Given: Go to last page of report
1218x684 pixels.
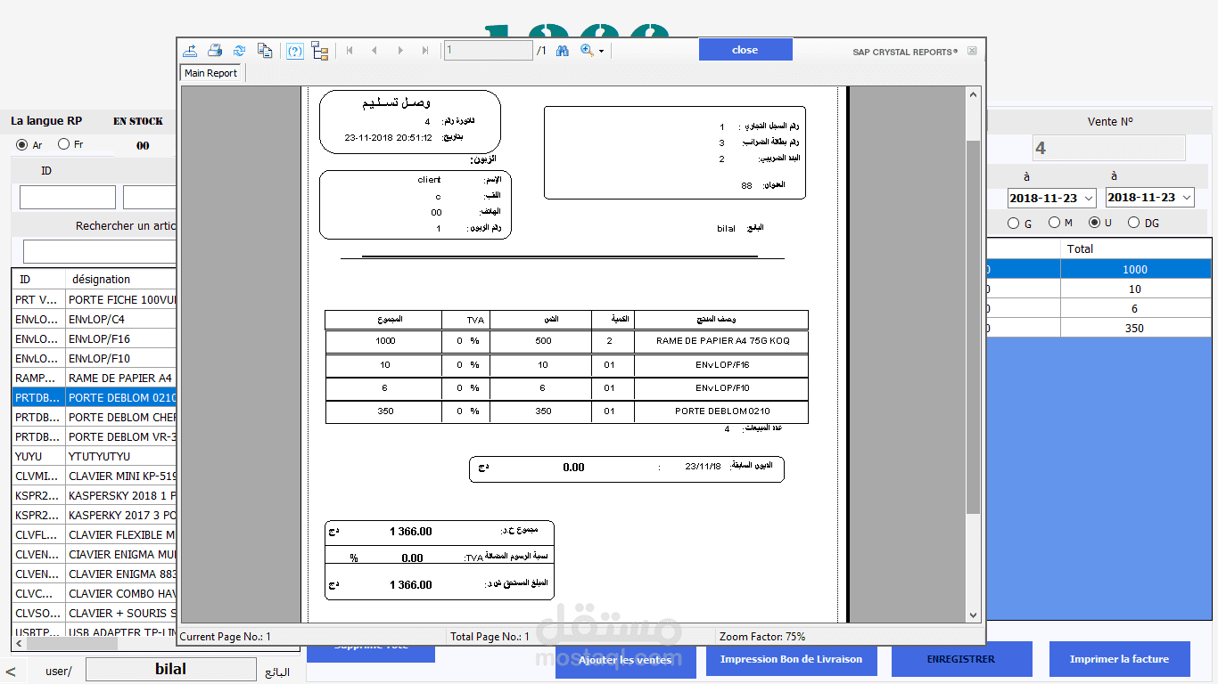Looking at the screenshot, I should click(425, 51).
